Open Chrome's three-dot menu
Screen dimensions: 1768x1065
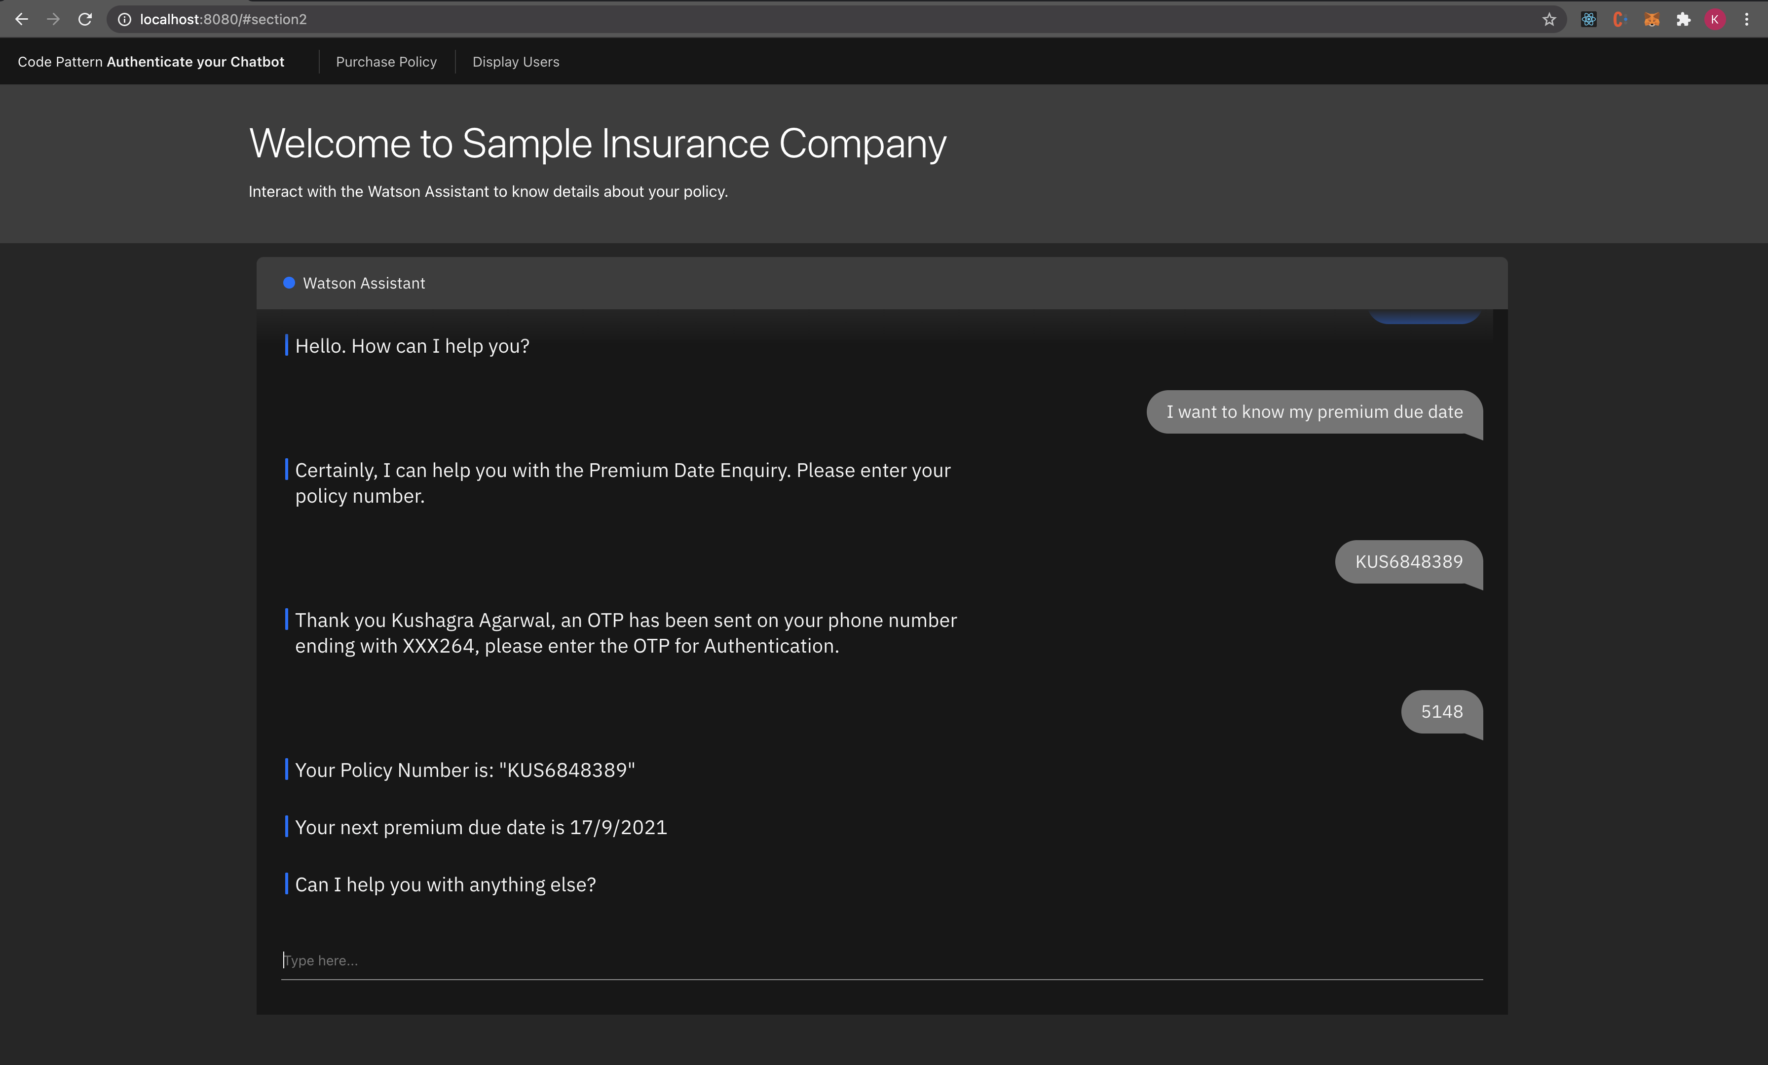point(1746,19)
